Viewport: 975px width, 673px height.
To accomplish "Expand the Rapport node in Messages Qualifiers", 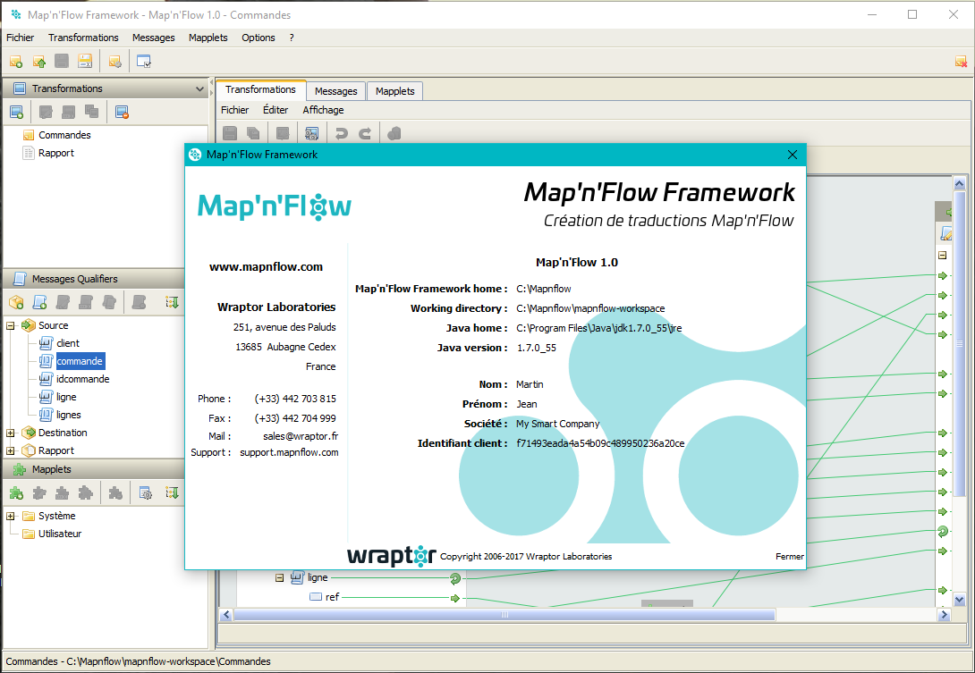I will [x=11, y=451].
